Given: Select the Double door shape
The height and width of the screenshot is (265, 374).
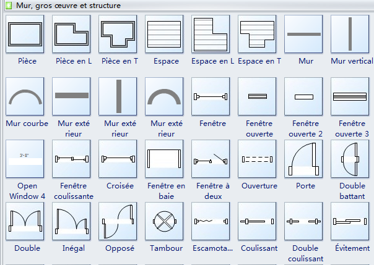Looking at the screenshot, I should [x=25, y=221].
